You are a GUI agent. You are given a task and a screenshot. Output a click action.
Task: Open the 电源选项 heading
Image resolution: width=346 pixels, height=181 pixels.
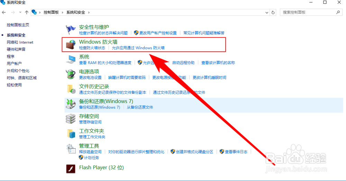89,71
